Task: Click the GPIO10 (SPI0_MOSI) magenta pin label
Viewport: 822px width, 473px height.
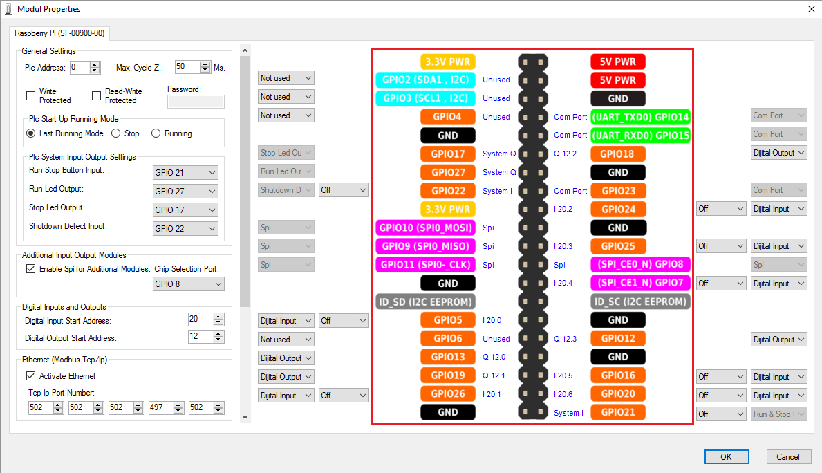Action: point(426,228)
